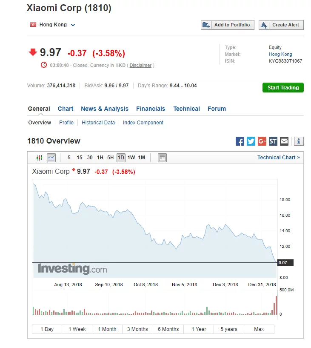Screen dimensions: 311x348
Task: Open the info icon beside the share buttons
Action: (299, 141)
